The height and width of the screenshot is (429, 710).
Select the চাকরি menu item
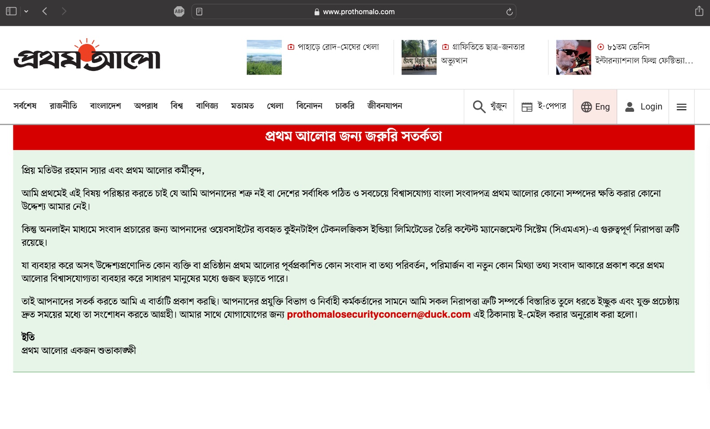345,106
